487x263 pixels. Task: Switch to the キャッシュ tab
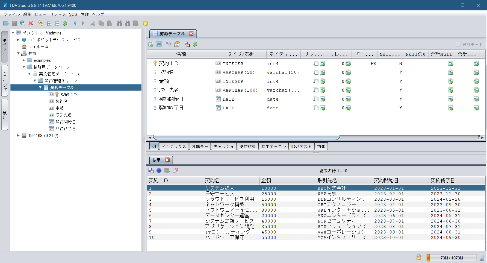tap(224, 147)
